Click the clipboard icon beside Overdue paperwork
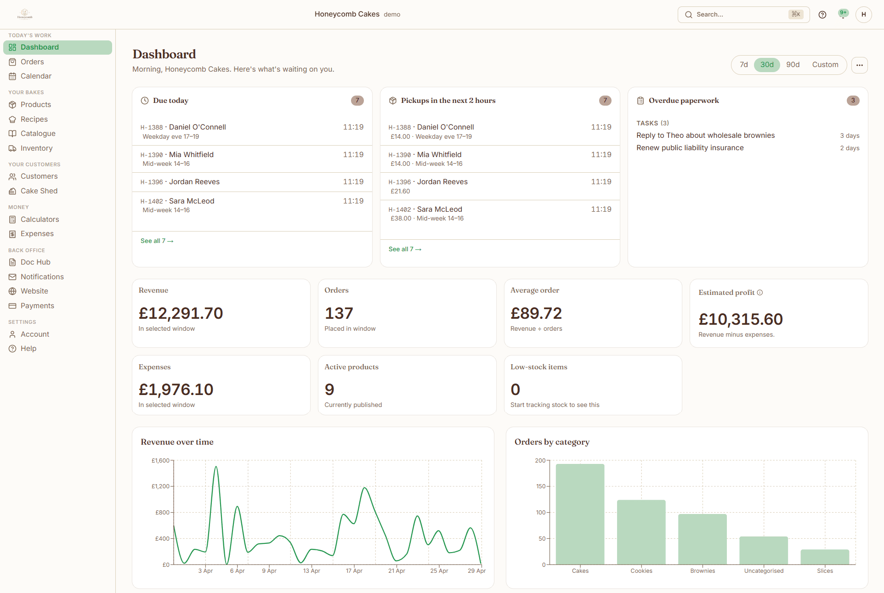The width and height of the screenshot is (884, 593). 640,101
